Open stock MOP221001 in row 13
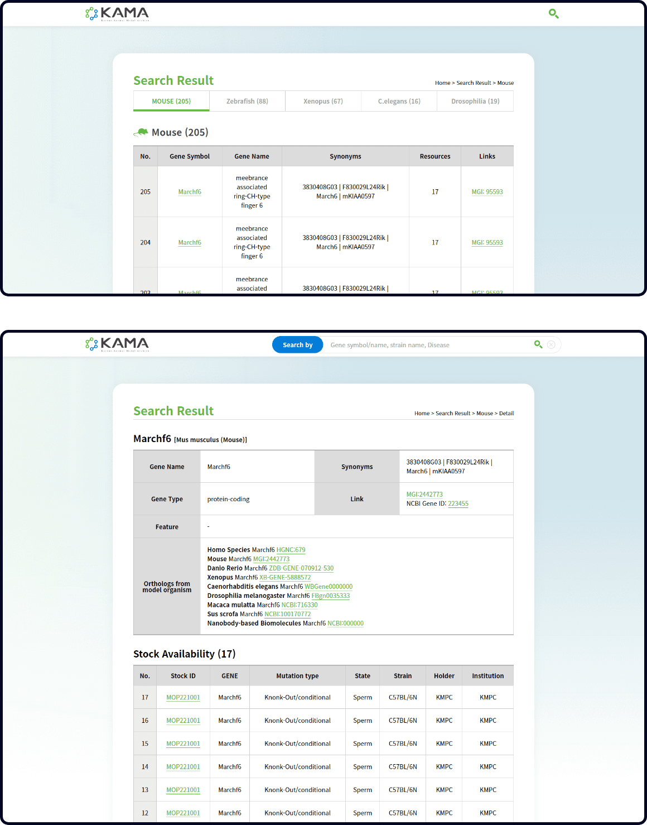 183,790
